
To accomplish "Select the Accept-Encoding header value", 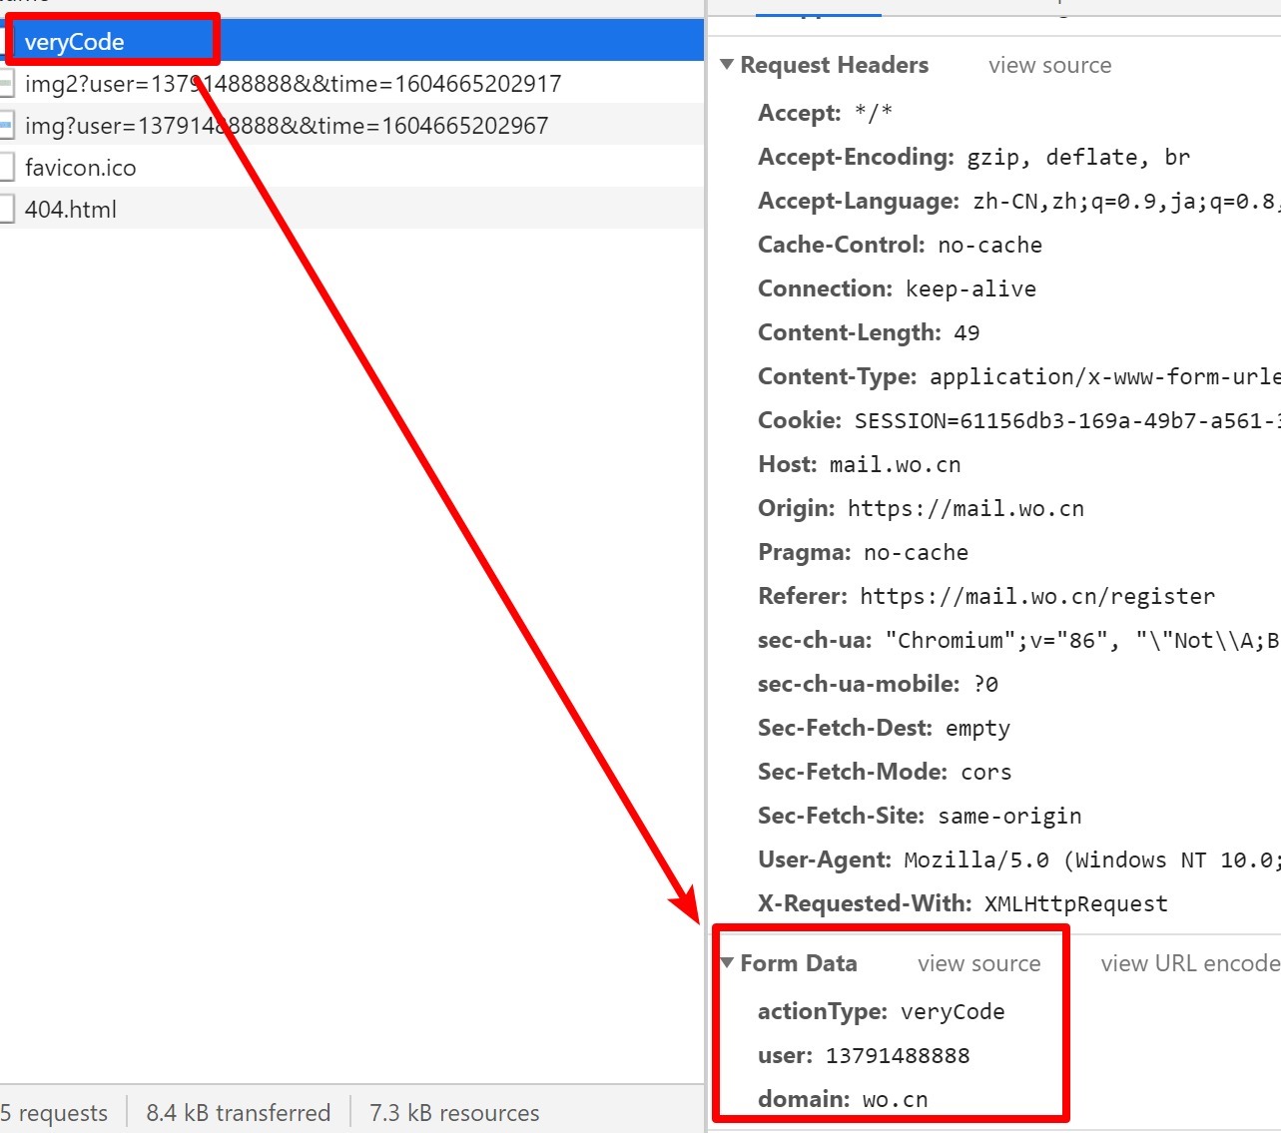I will click(1078, 157).
